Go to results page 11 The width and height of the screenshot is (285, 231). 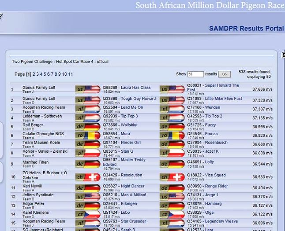click(71, 74)
